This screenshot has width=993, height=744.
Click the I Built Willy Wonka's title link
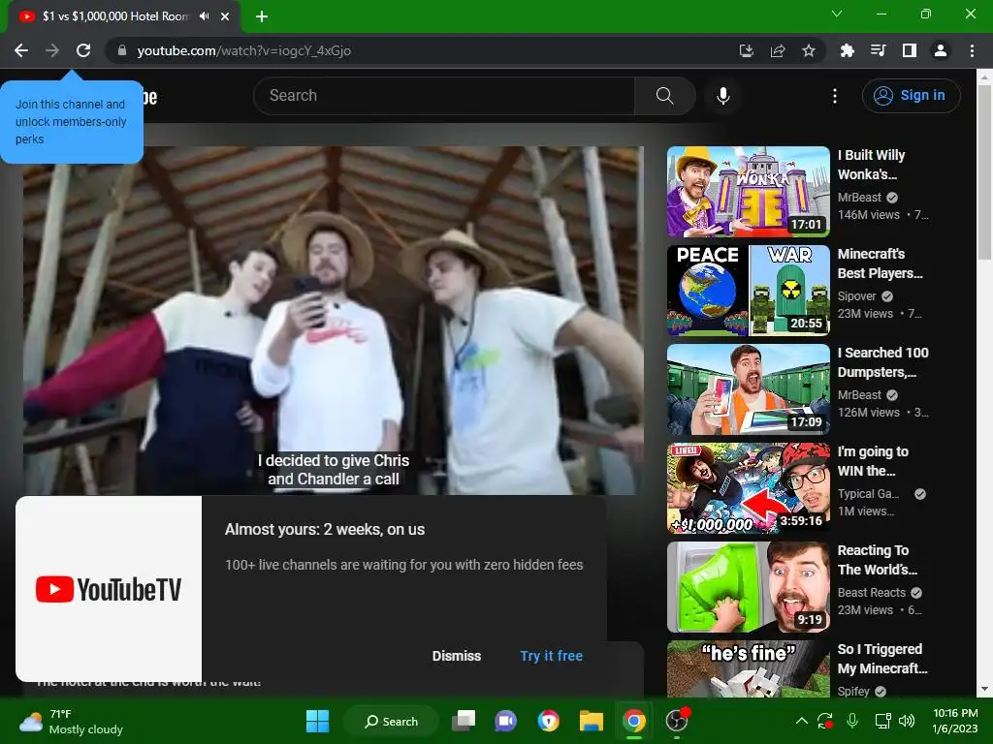[x=872, y=165]
